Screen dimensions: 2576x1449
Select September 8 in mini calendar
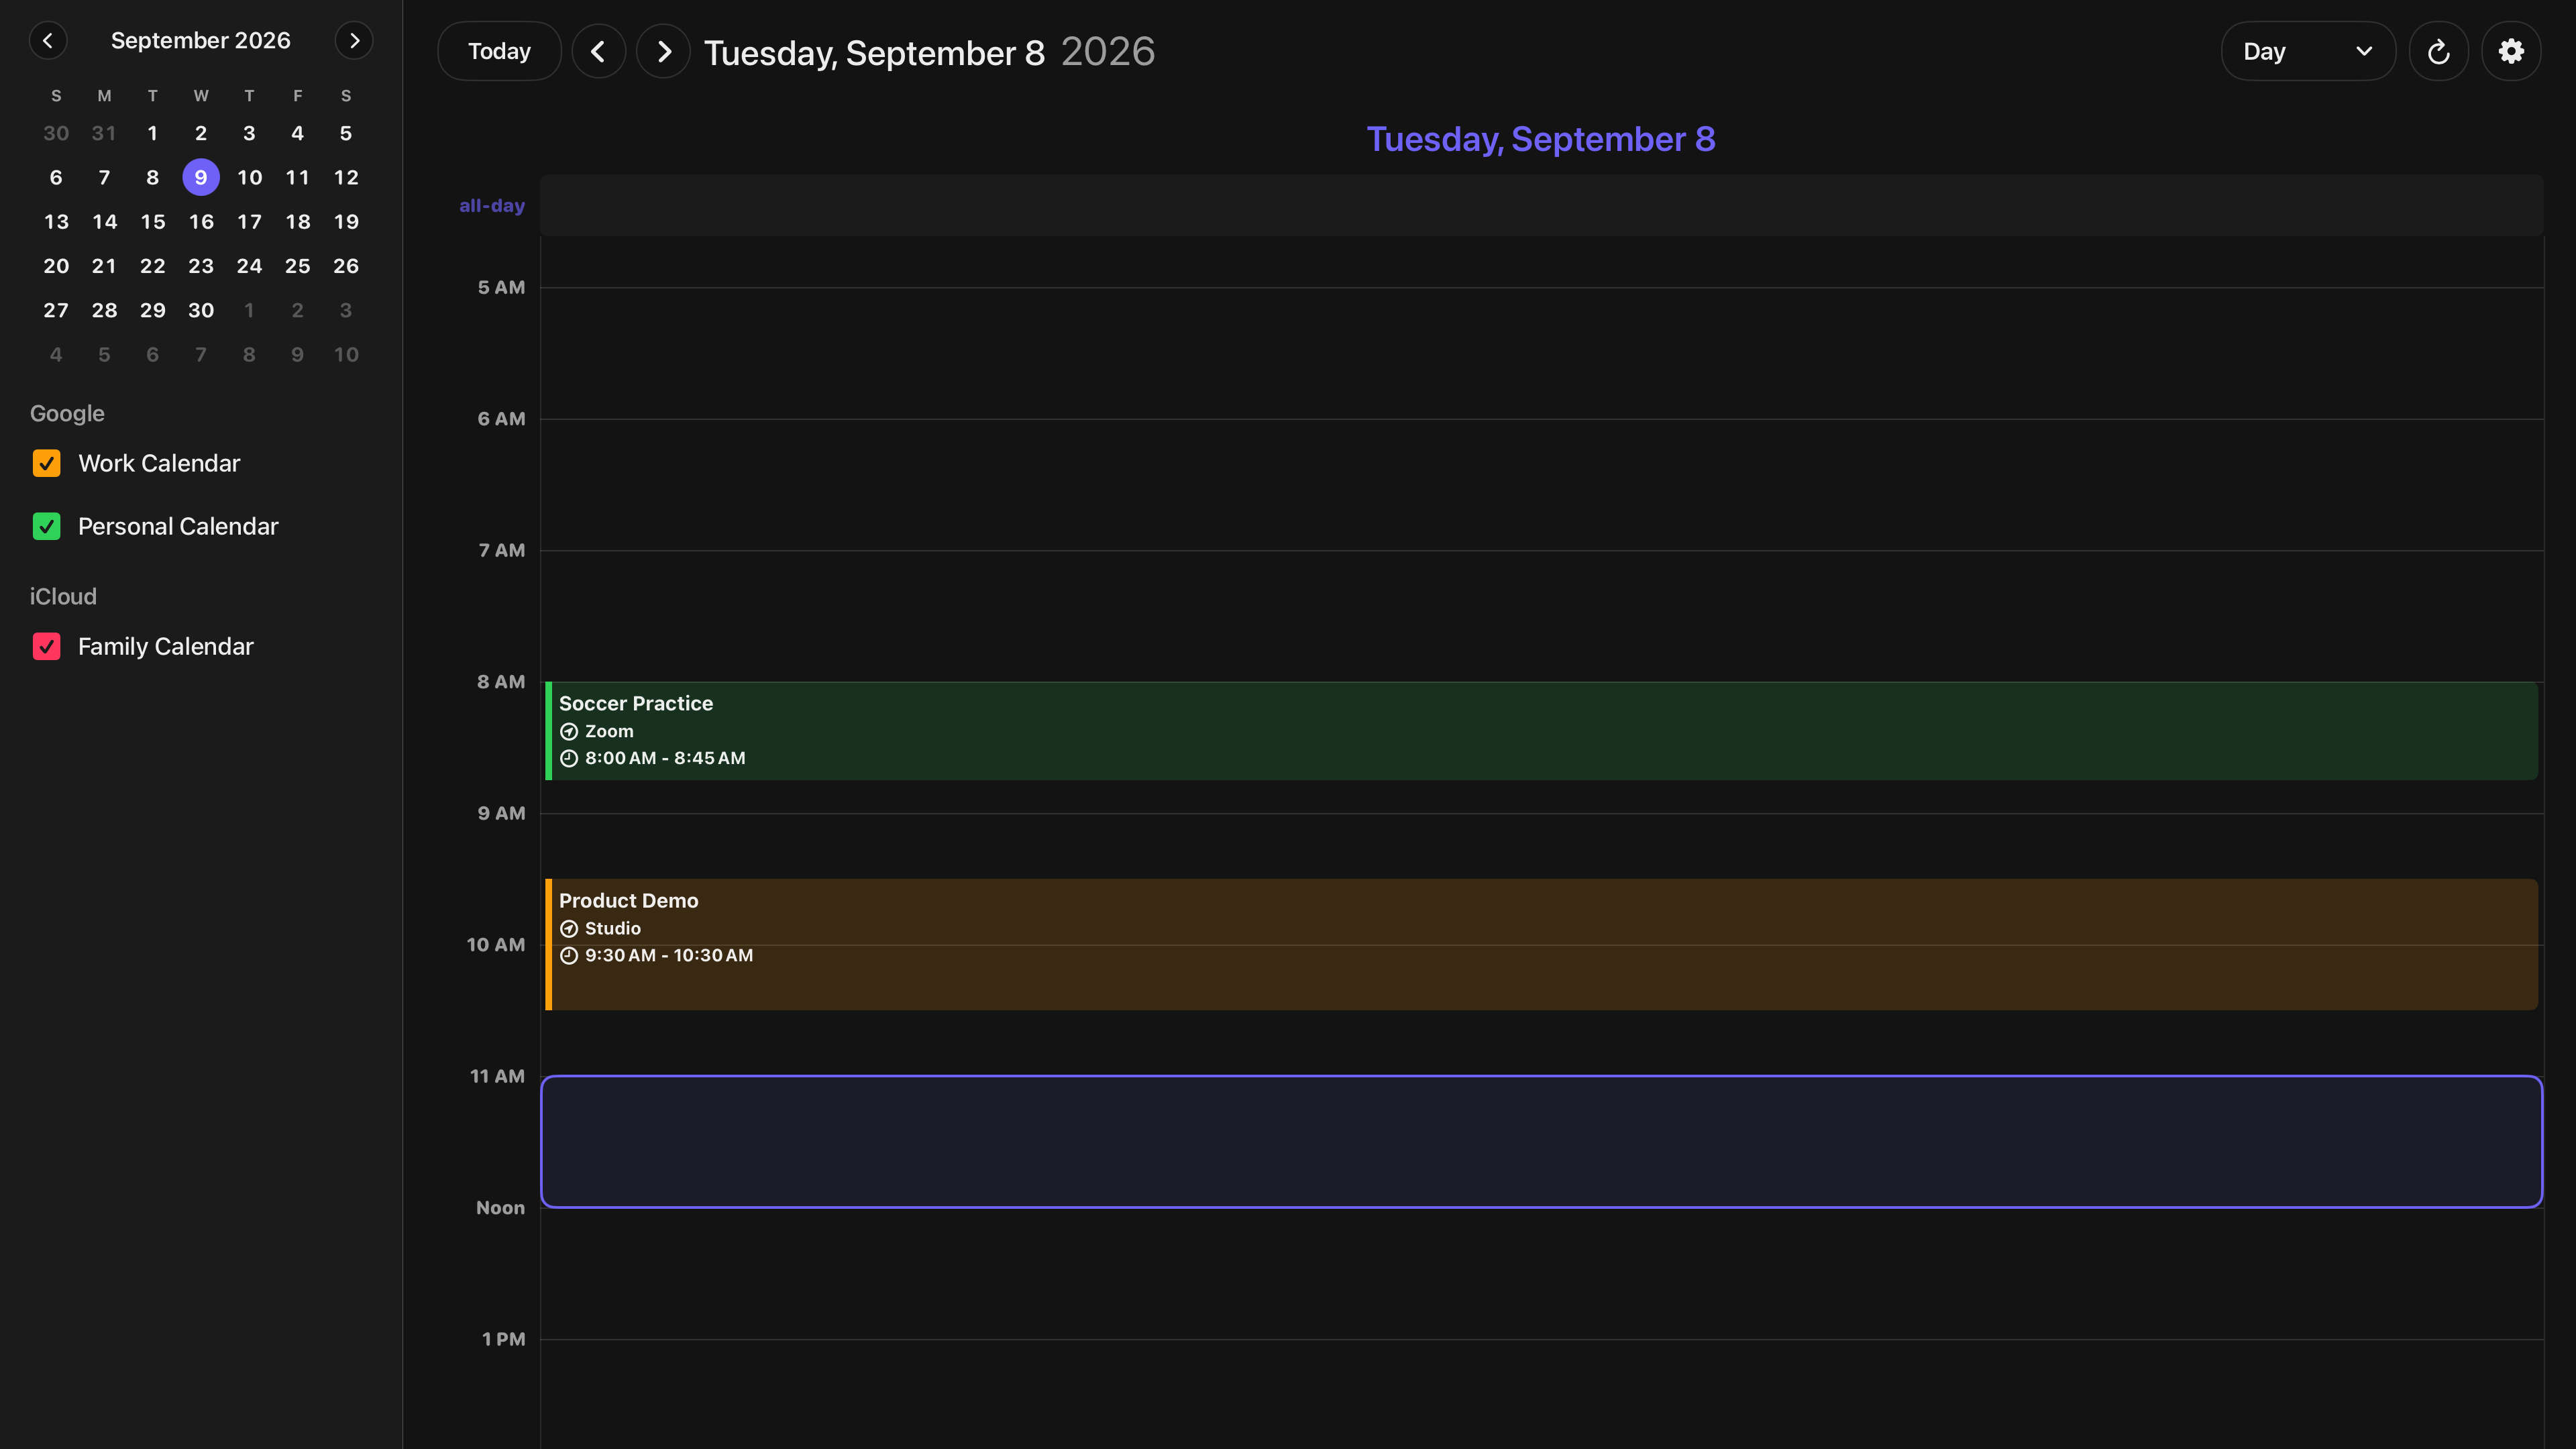[x=152, y=177]
